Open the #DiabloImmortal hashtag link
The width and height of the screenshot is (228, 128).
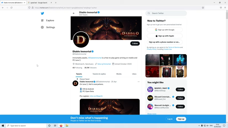coord(95,58)
